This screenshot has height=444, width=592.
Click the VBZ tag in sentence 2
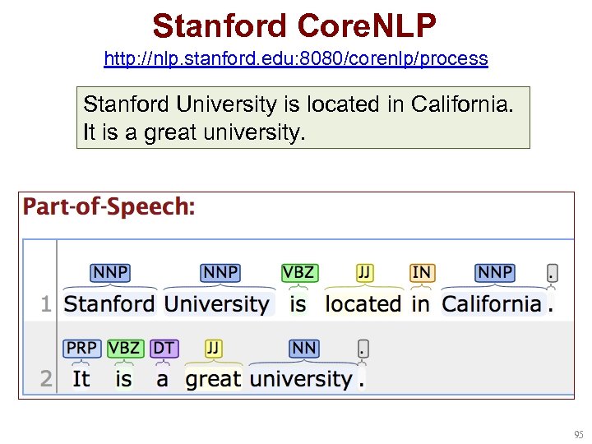click(124, 348)
